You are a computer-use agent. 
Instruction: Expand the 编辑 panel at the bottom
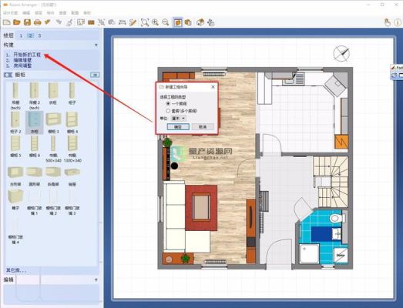click(96, 280)
